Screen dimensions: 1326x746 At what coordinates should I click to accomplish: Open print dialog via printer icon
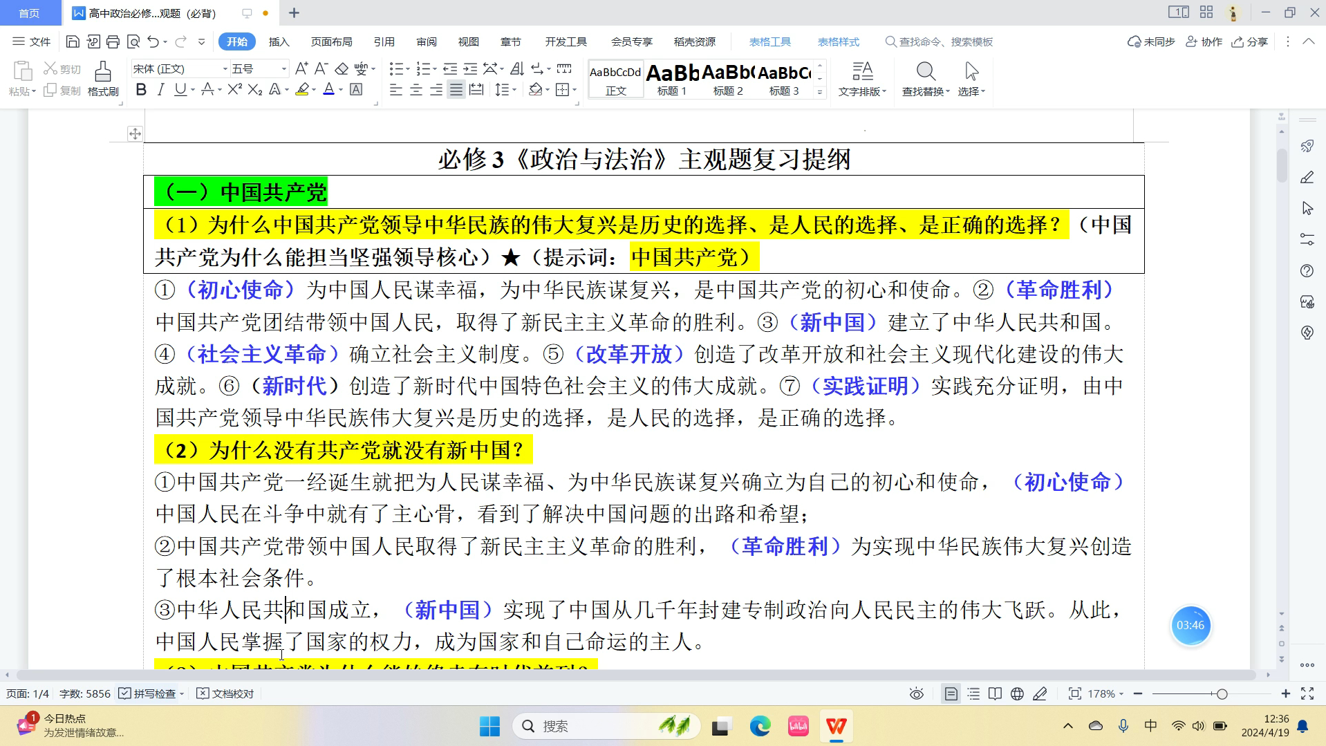[113, 41]
